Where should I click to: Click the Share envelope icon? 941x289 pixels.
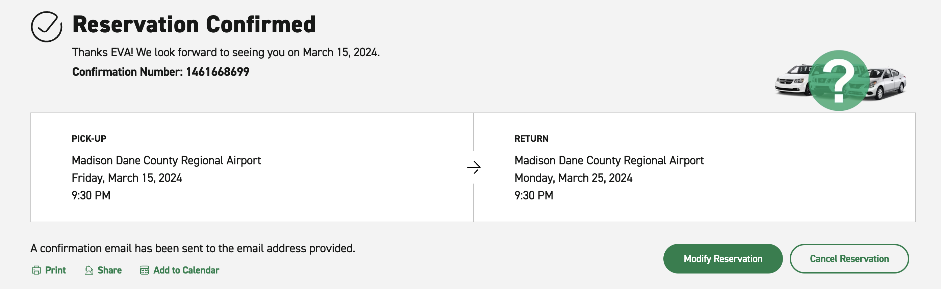coord(89,270)
